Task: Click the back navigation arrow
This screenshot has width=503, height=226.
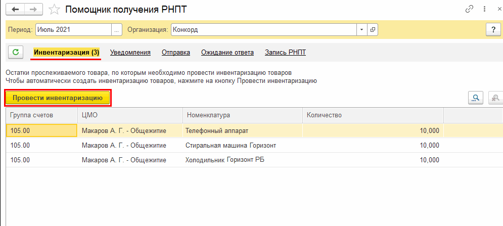Action: click(16, 10)
